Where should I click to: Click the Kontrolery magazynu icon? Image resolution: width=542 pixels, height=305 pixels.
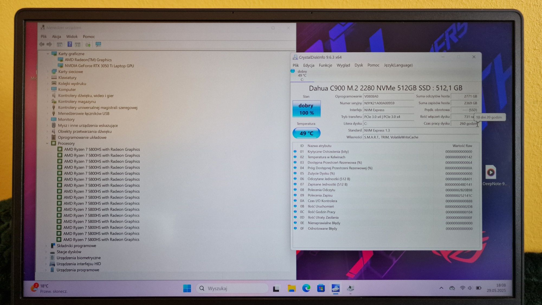coord(54,101)
